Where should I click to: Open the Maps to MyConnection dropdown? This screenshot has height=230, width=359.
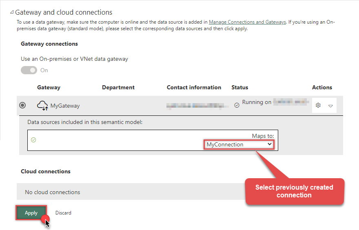[x=239, y=144]
